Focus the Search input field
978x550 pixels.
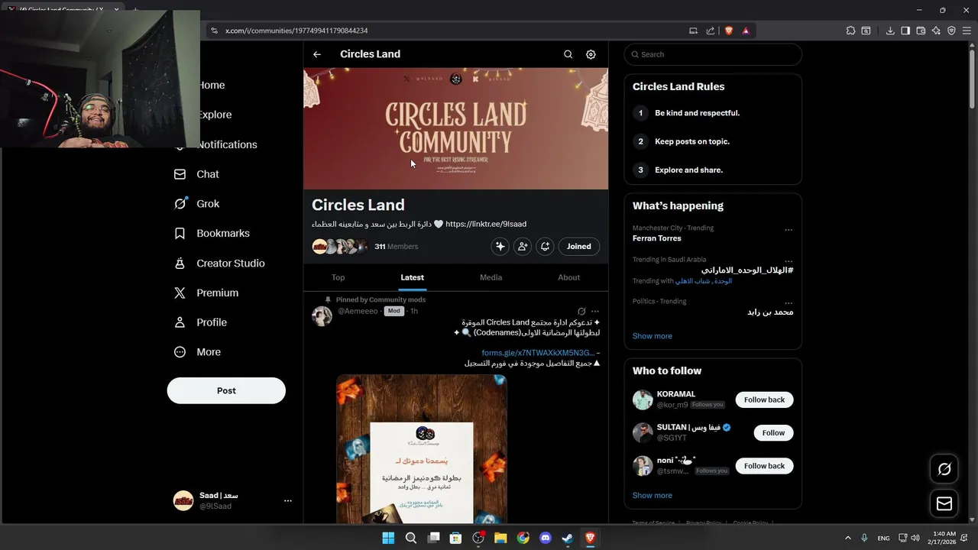pos(713,54)
